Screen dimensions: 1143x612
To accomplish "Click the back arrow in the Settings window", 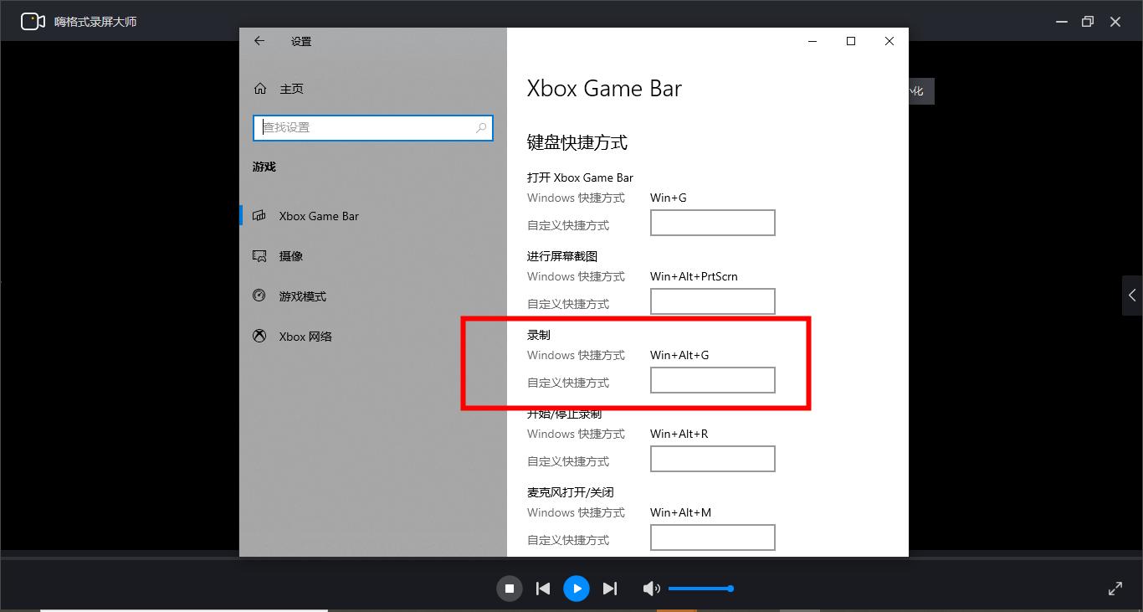I will (259, 40).
